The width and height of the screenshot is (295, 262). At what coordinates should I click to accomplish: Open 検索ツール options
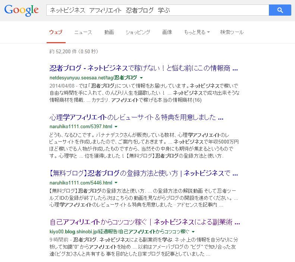(x=232, y=32)
